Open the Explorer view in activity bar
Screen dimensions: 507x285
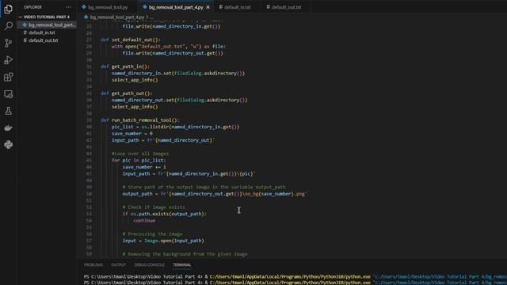tap(9, 9)
